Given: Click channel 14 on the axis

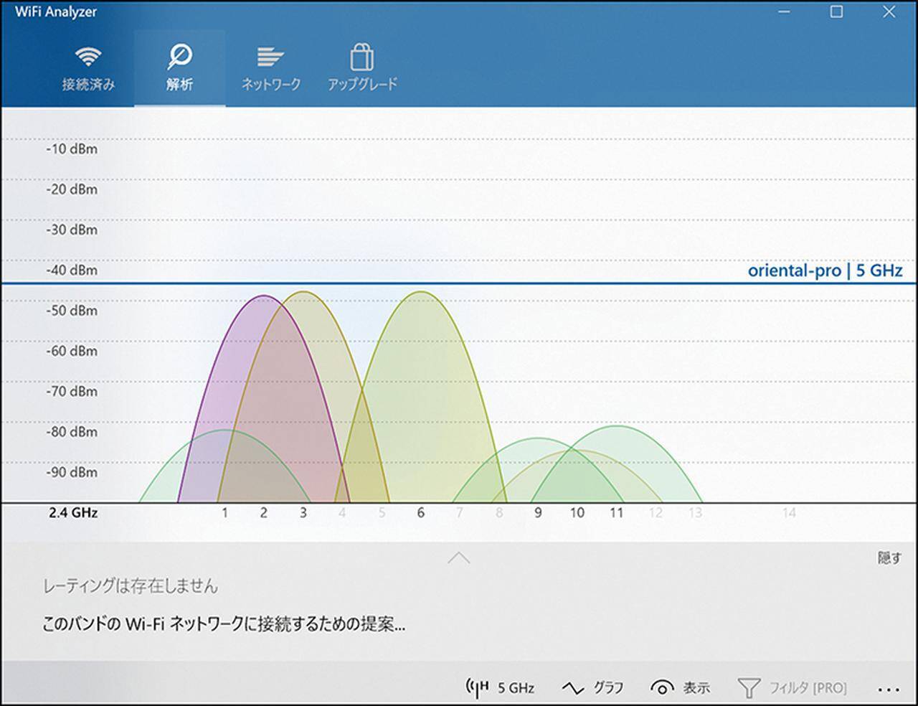Looking at the screenshot, I should (x=789, y=512).
